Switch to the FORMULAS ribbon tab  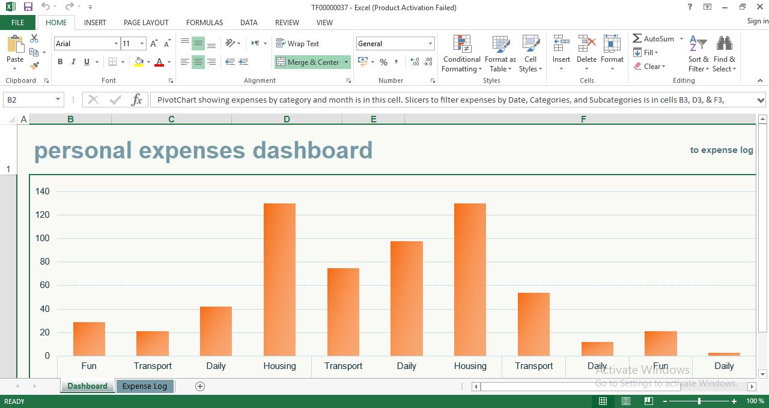point(204,22)
